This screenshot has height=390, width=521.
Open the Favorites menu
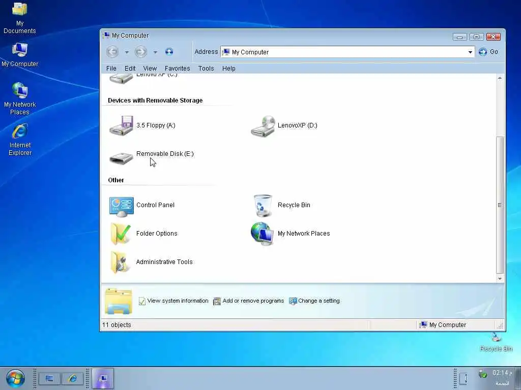coord(178,69)
